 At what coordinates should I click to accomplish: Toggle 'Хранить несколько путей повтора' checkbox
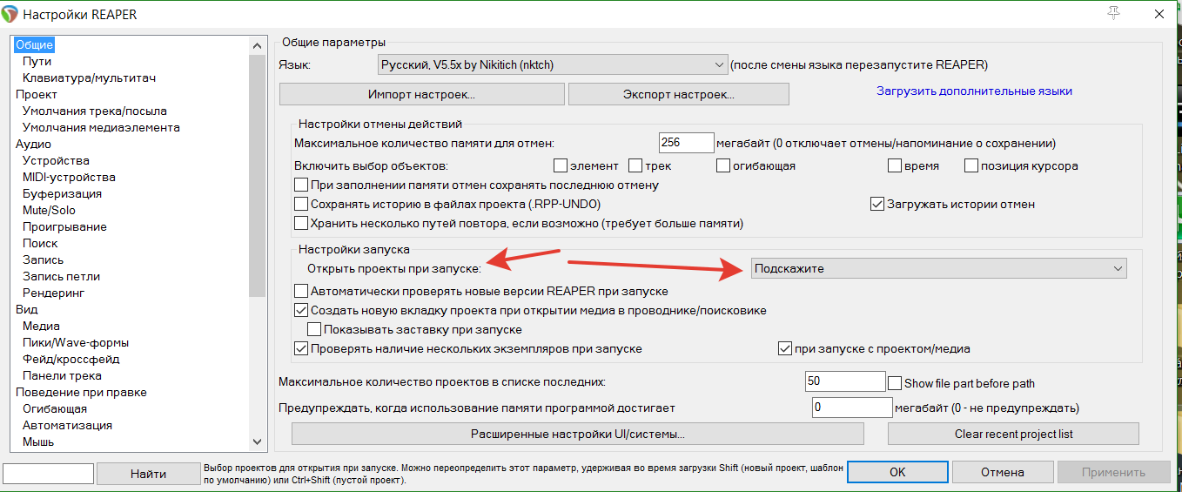(x=301, y=223)
